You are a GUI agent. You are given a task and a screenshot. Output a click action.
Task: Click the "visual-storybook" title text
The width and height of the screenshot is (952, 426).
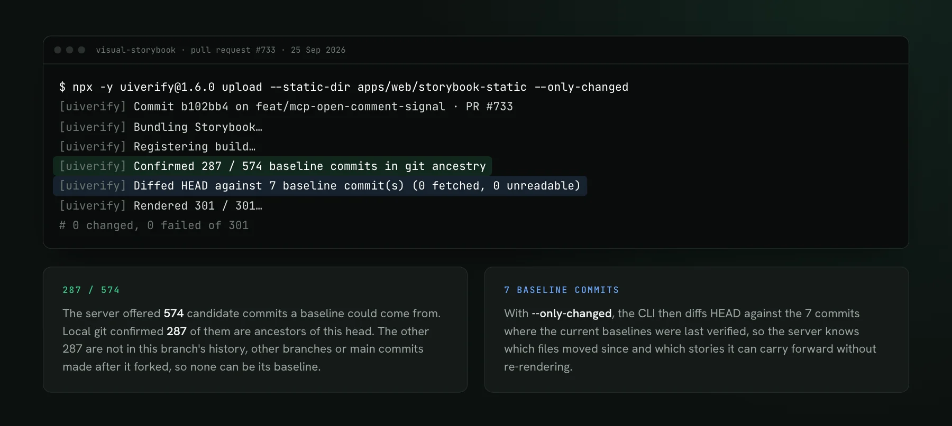[x=135, y=50]
